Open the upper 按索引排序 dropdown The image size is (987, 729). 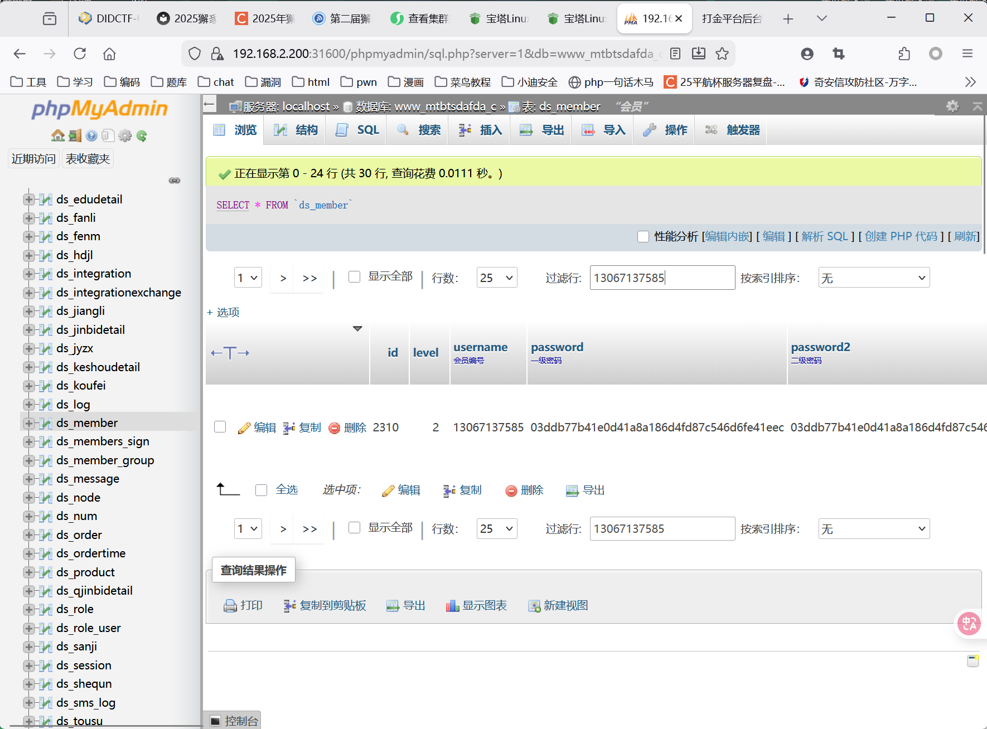coord(874,278)
